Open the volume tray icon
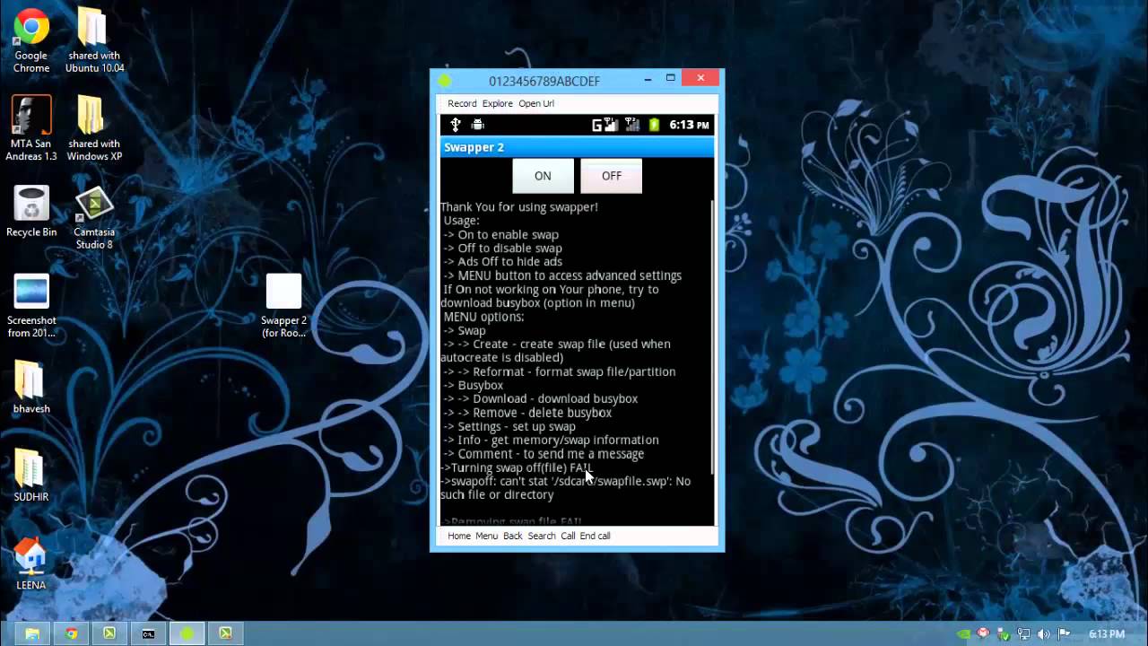1148x646 pixels. tap(1044, 633)
